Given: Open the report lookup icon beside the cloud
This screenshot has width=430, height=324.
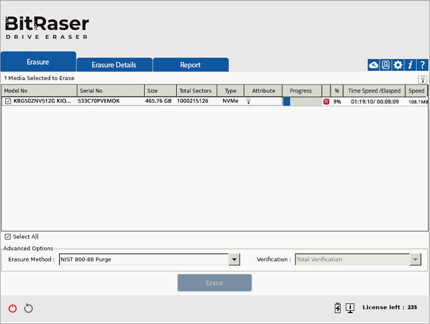Looking at the screenshot, I should tap(386, 65).
